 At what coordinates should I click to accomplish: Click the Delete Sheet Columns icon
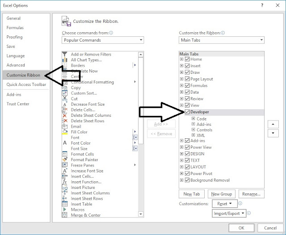[64, 115]
